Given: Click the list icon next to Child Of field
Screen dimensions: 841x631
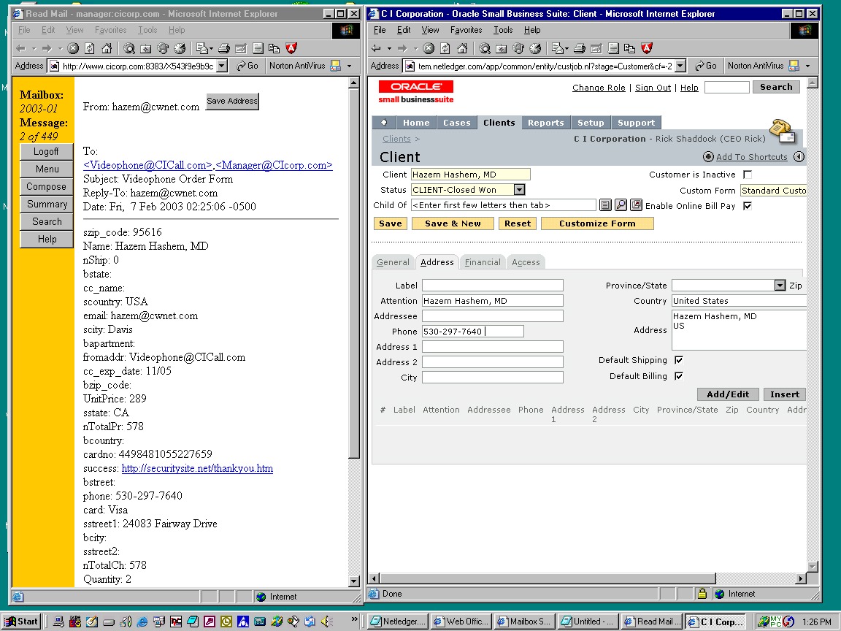Looking at the screenshot, I should (605, 205).
